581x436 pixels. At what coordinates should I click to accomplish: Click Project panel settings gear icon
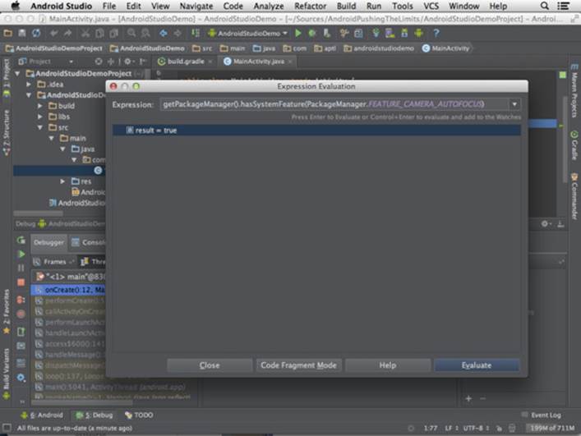coord(128,62)
